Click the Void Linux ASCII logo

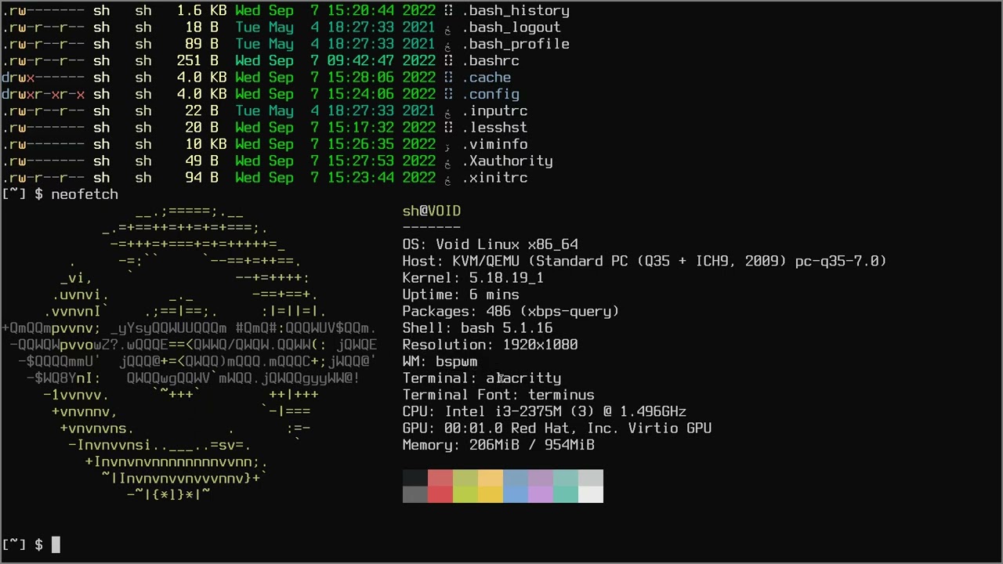pos(189,352)
